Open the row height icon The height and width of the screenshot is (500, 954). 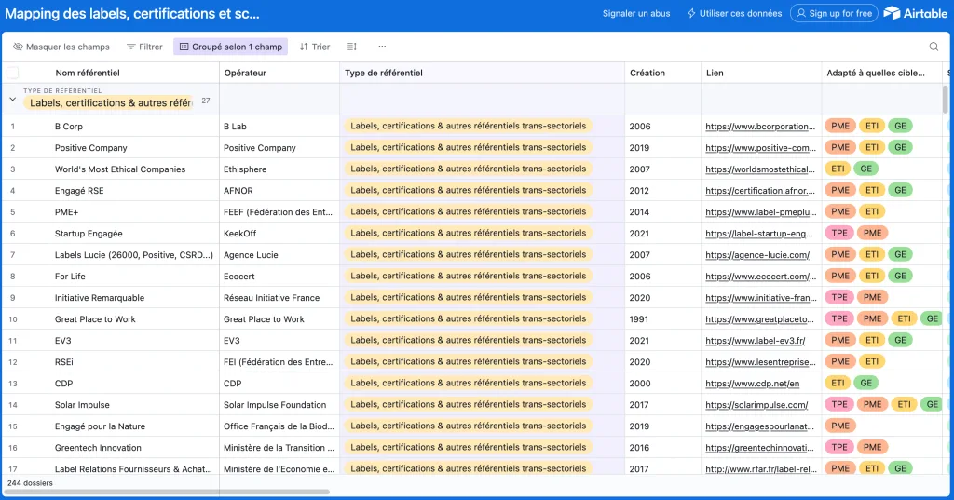coord(351,47)
